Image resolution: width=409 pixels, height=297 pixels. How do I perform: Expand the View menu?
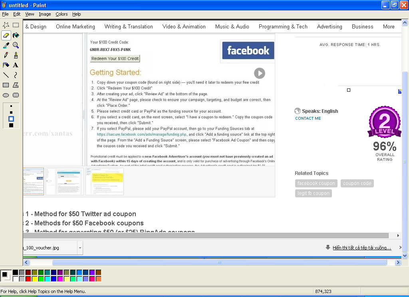30,14
